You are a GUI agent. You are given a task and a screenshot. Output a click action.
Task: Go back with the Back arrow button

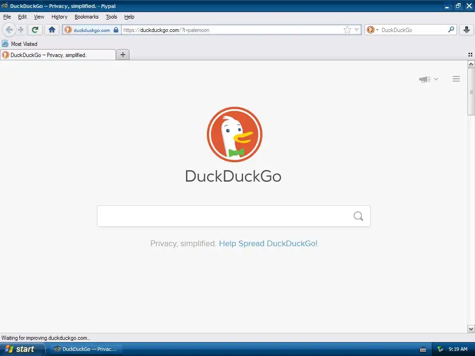(x=9, y=30)
